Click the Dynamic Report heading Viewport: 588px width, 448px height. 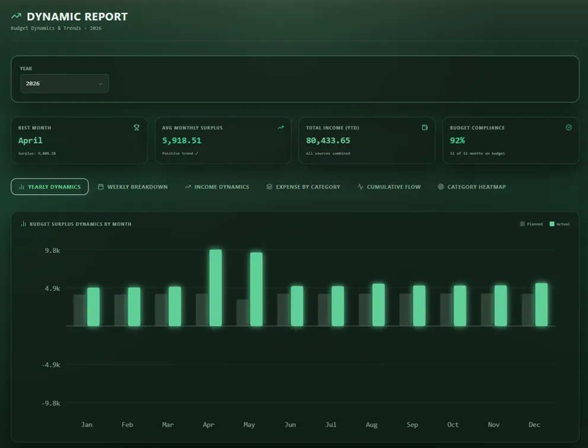77,17
